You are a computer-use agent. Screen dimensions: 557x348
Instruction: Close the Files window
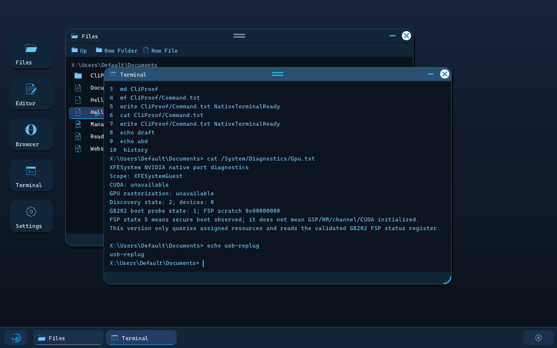coord(406,36)
